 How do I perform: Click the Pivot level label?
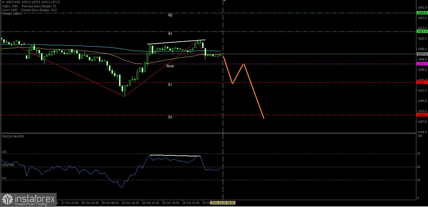[x=170, y=66]
